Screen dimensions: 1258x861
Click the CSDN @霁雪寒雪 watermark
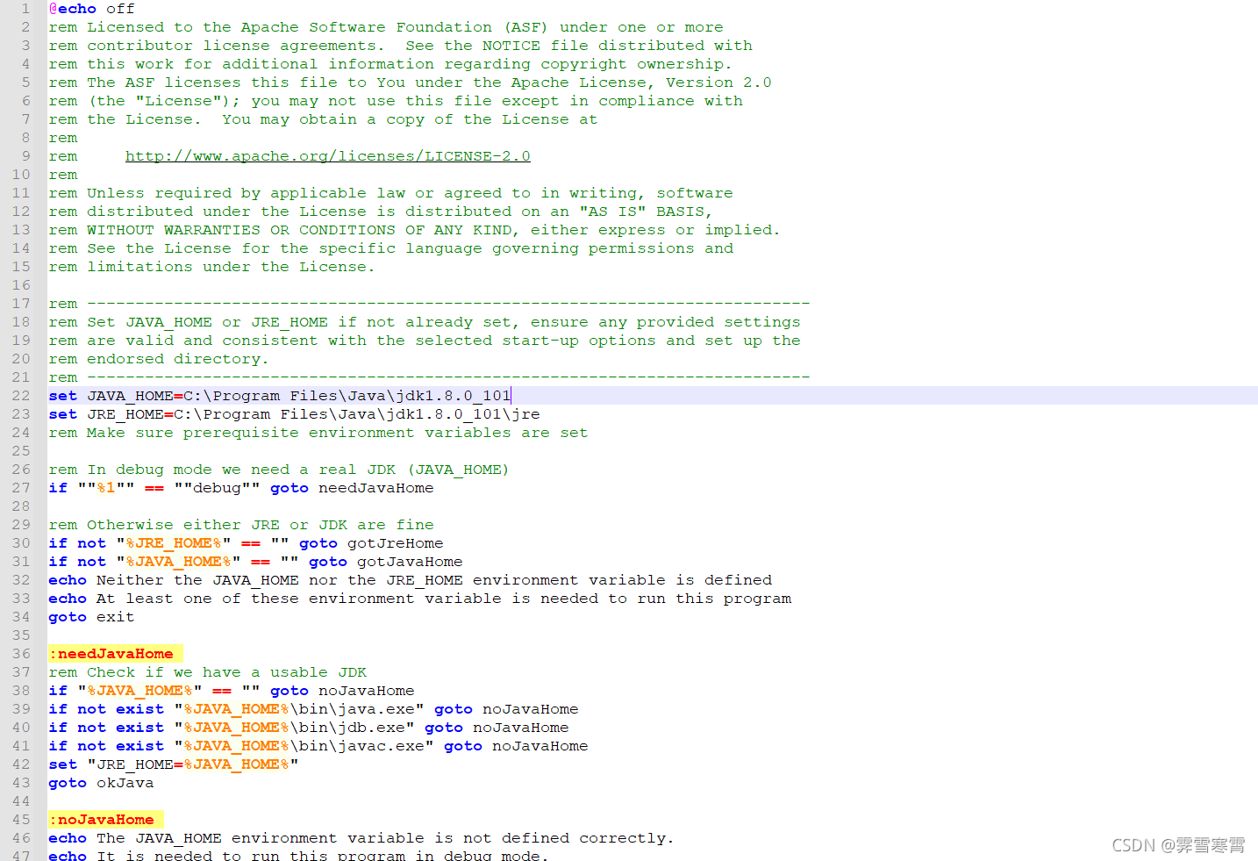[1178, 845]
